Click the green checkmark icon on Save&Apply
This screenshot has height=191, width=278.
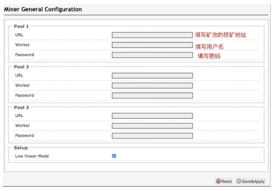pyautogui.click(x=239, y=181)
